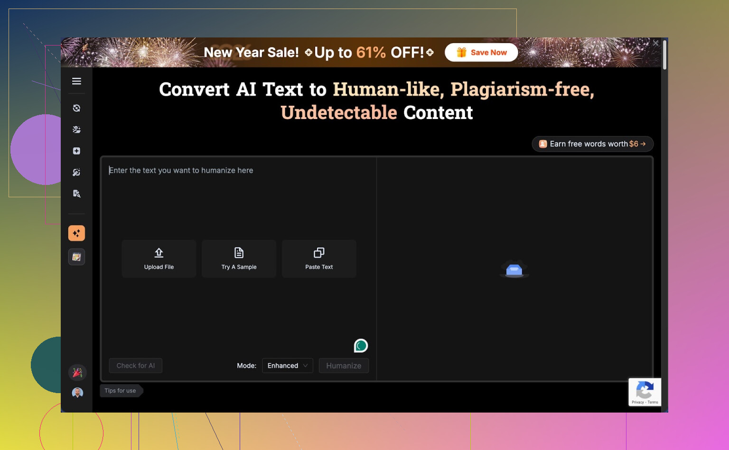
Task: Click the party popper icon
Action: (x=77, y=373)
